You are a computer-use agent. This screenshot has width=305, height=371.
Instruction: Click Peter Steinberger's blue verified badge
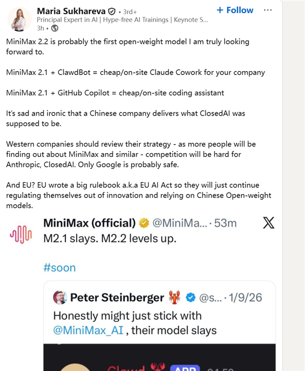coord(191,297)
